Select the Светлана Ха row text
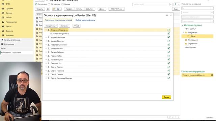The height and width of the screenshot is (121, 216). pyautogui.click(x=56, y=64)
